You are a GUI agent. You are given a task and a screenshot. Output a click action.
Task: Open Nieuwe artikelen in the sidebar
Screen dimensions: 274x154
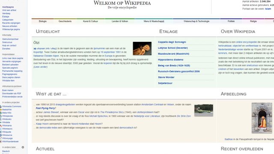point(9,26)
